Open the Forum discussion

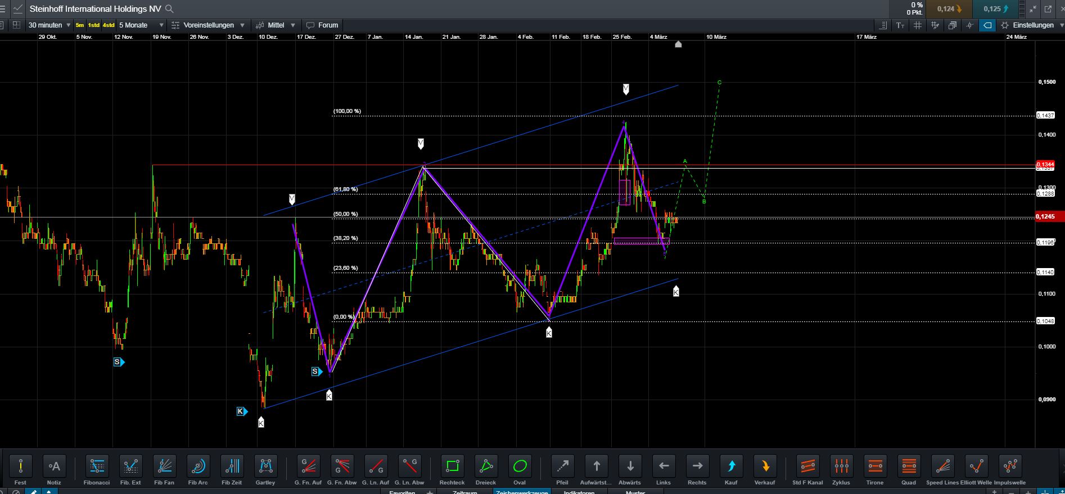pyautogui.click(x=322, y=25)
